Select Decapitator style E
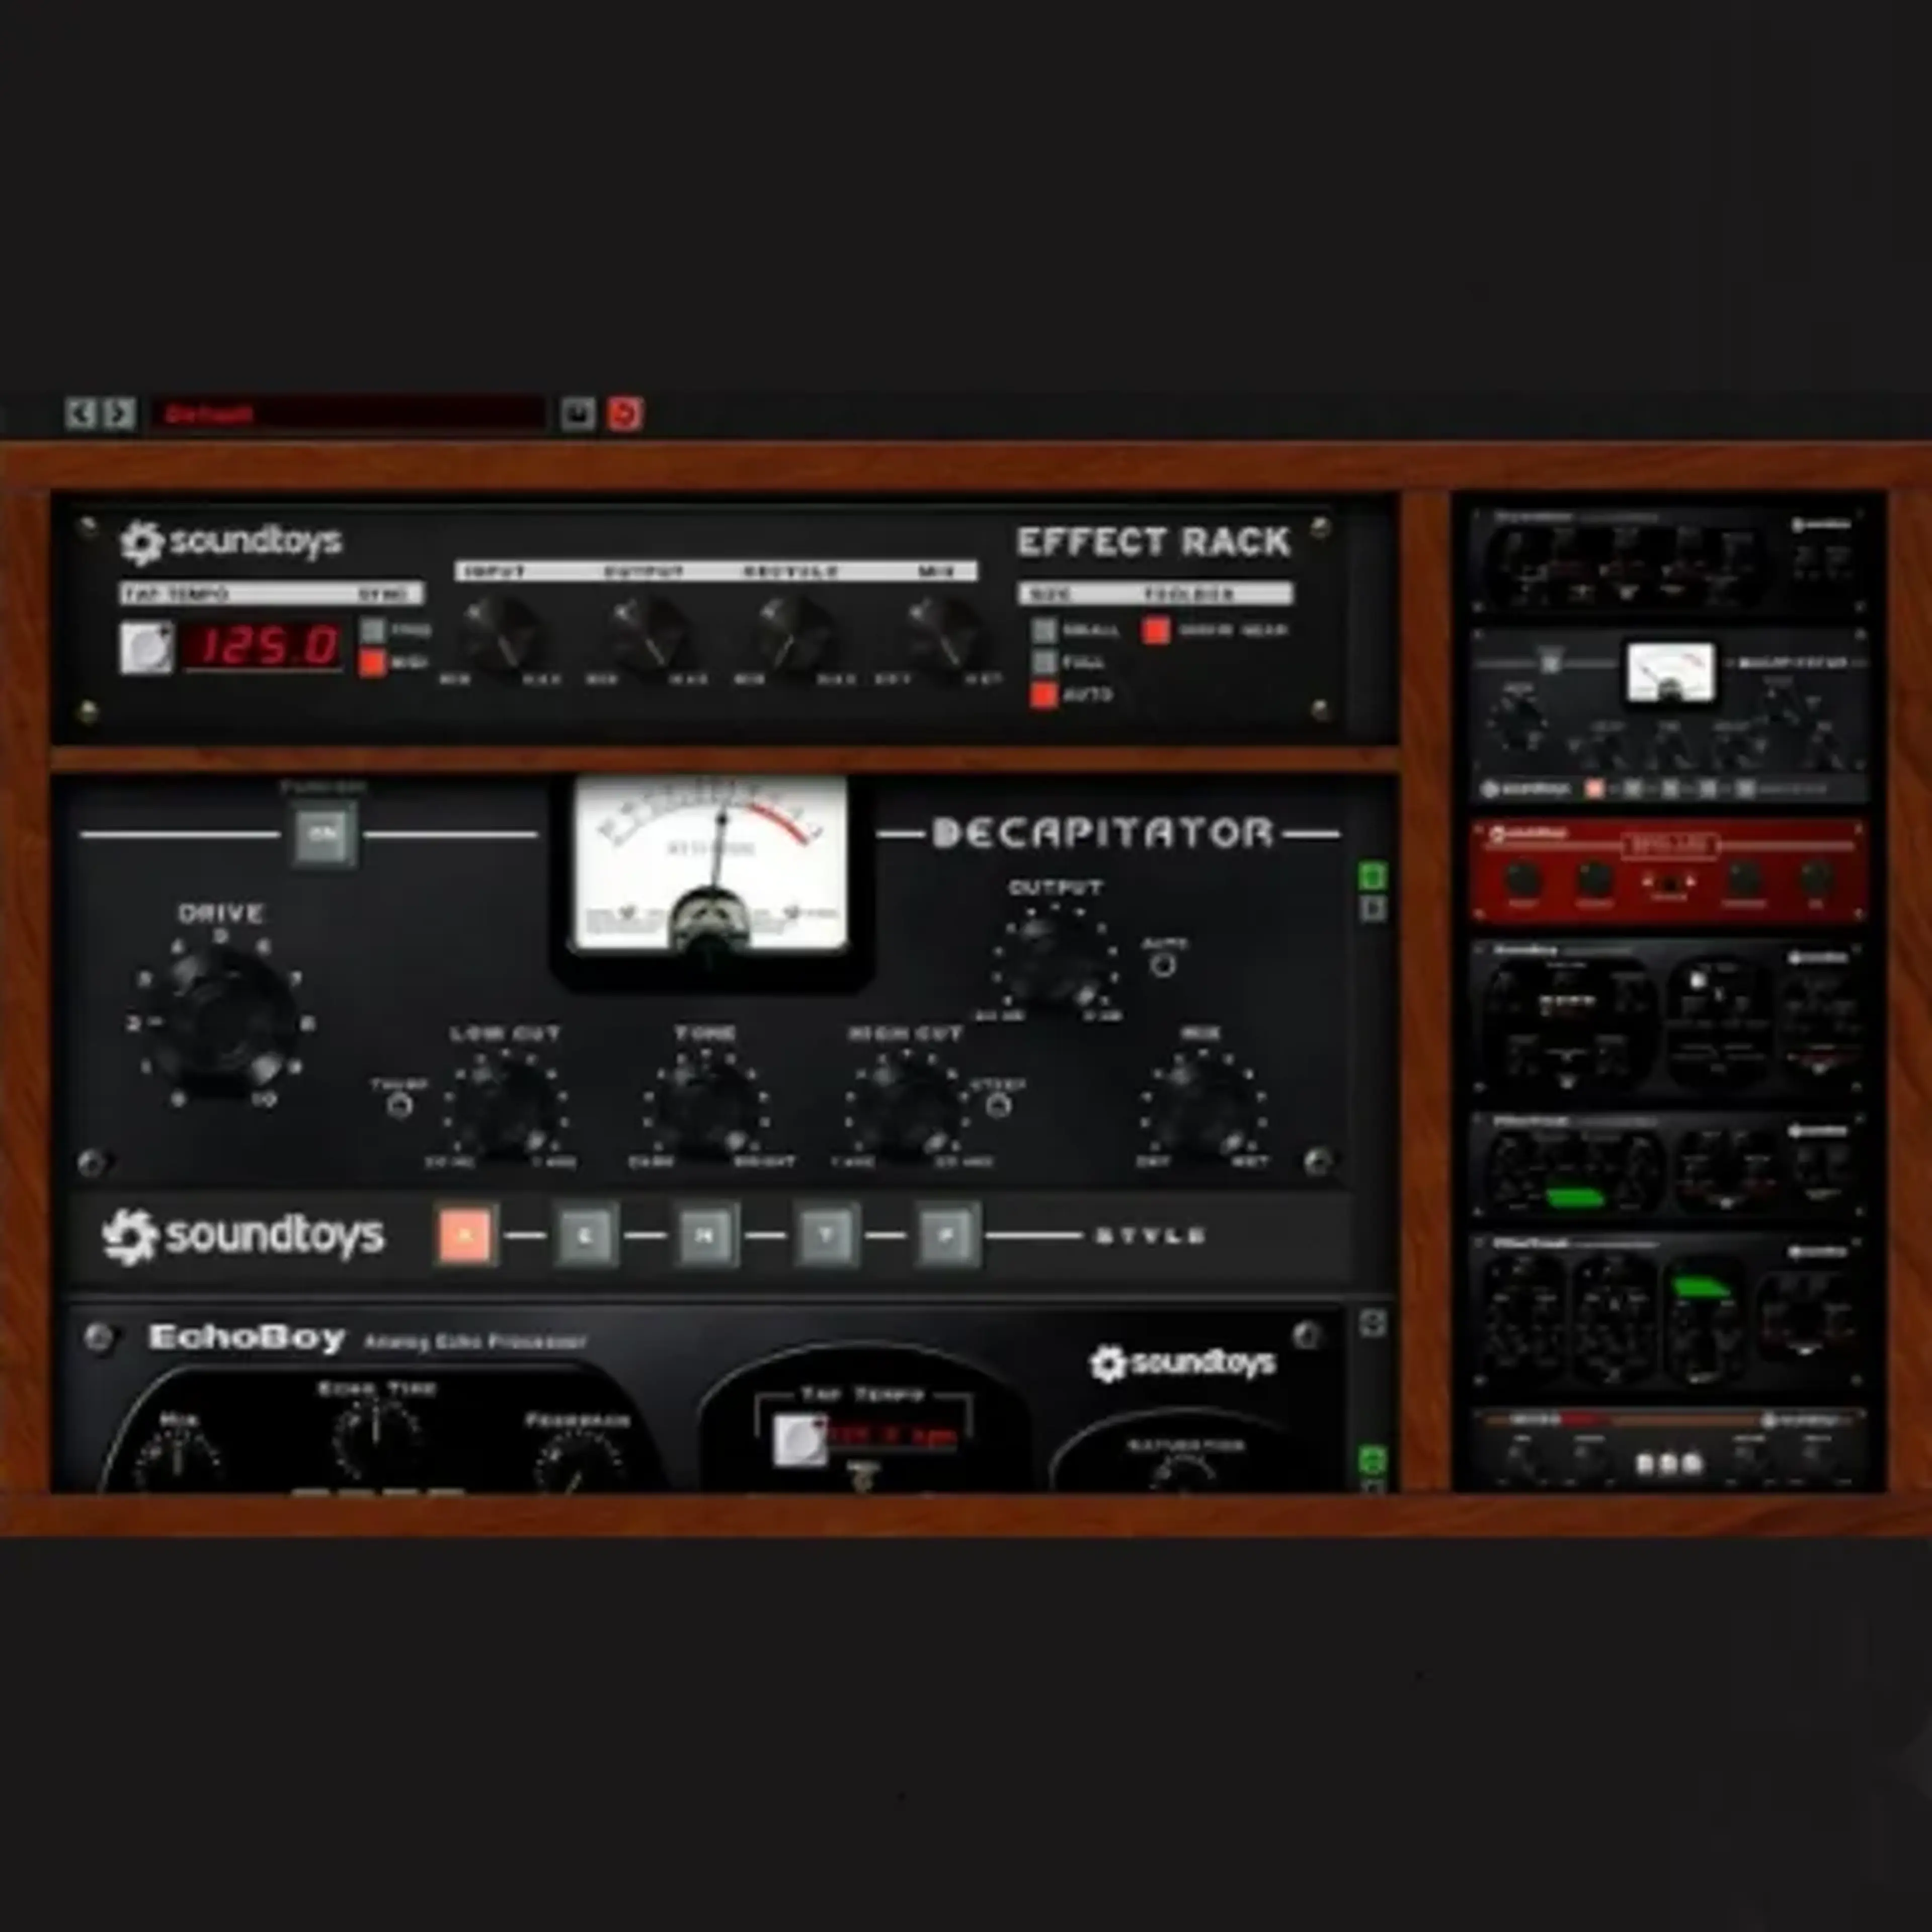This screenshot has height=1932, width=1932. point(585,1235)
